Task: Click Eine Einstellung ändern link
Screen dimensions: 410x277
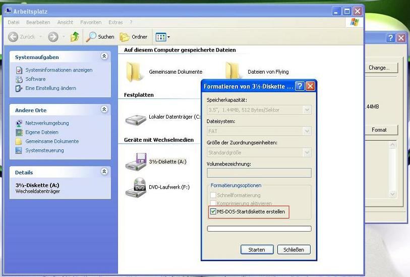Action: (x=51, y=88)
